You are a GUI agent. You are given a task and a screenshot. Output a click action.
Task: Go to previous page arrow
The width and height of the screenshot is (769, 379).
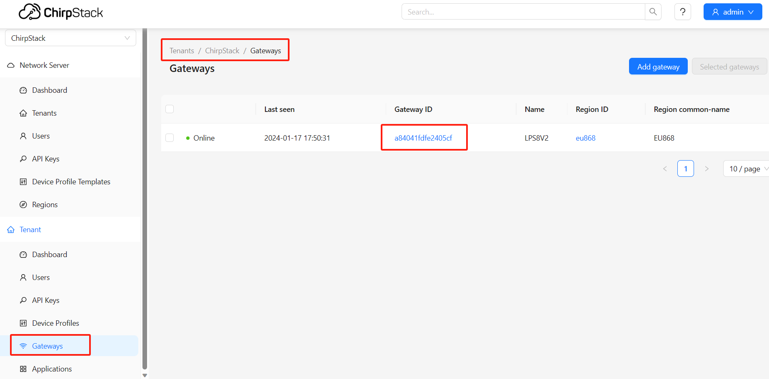click(665, 168)
